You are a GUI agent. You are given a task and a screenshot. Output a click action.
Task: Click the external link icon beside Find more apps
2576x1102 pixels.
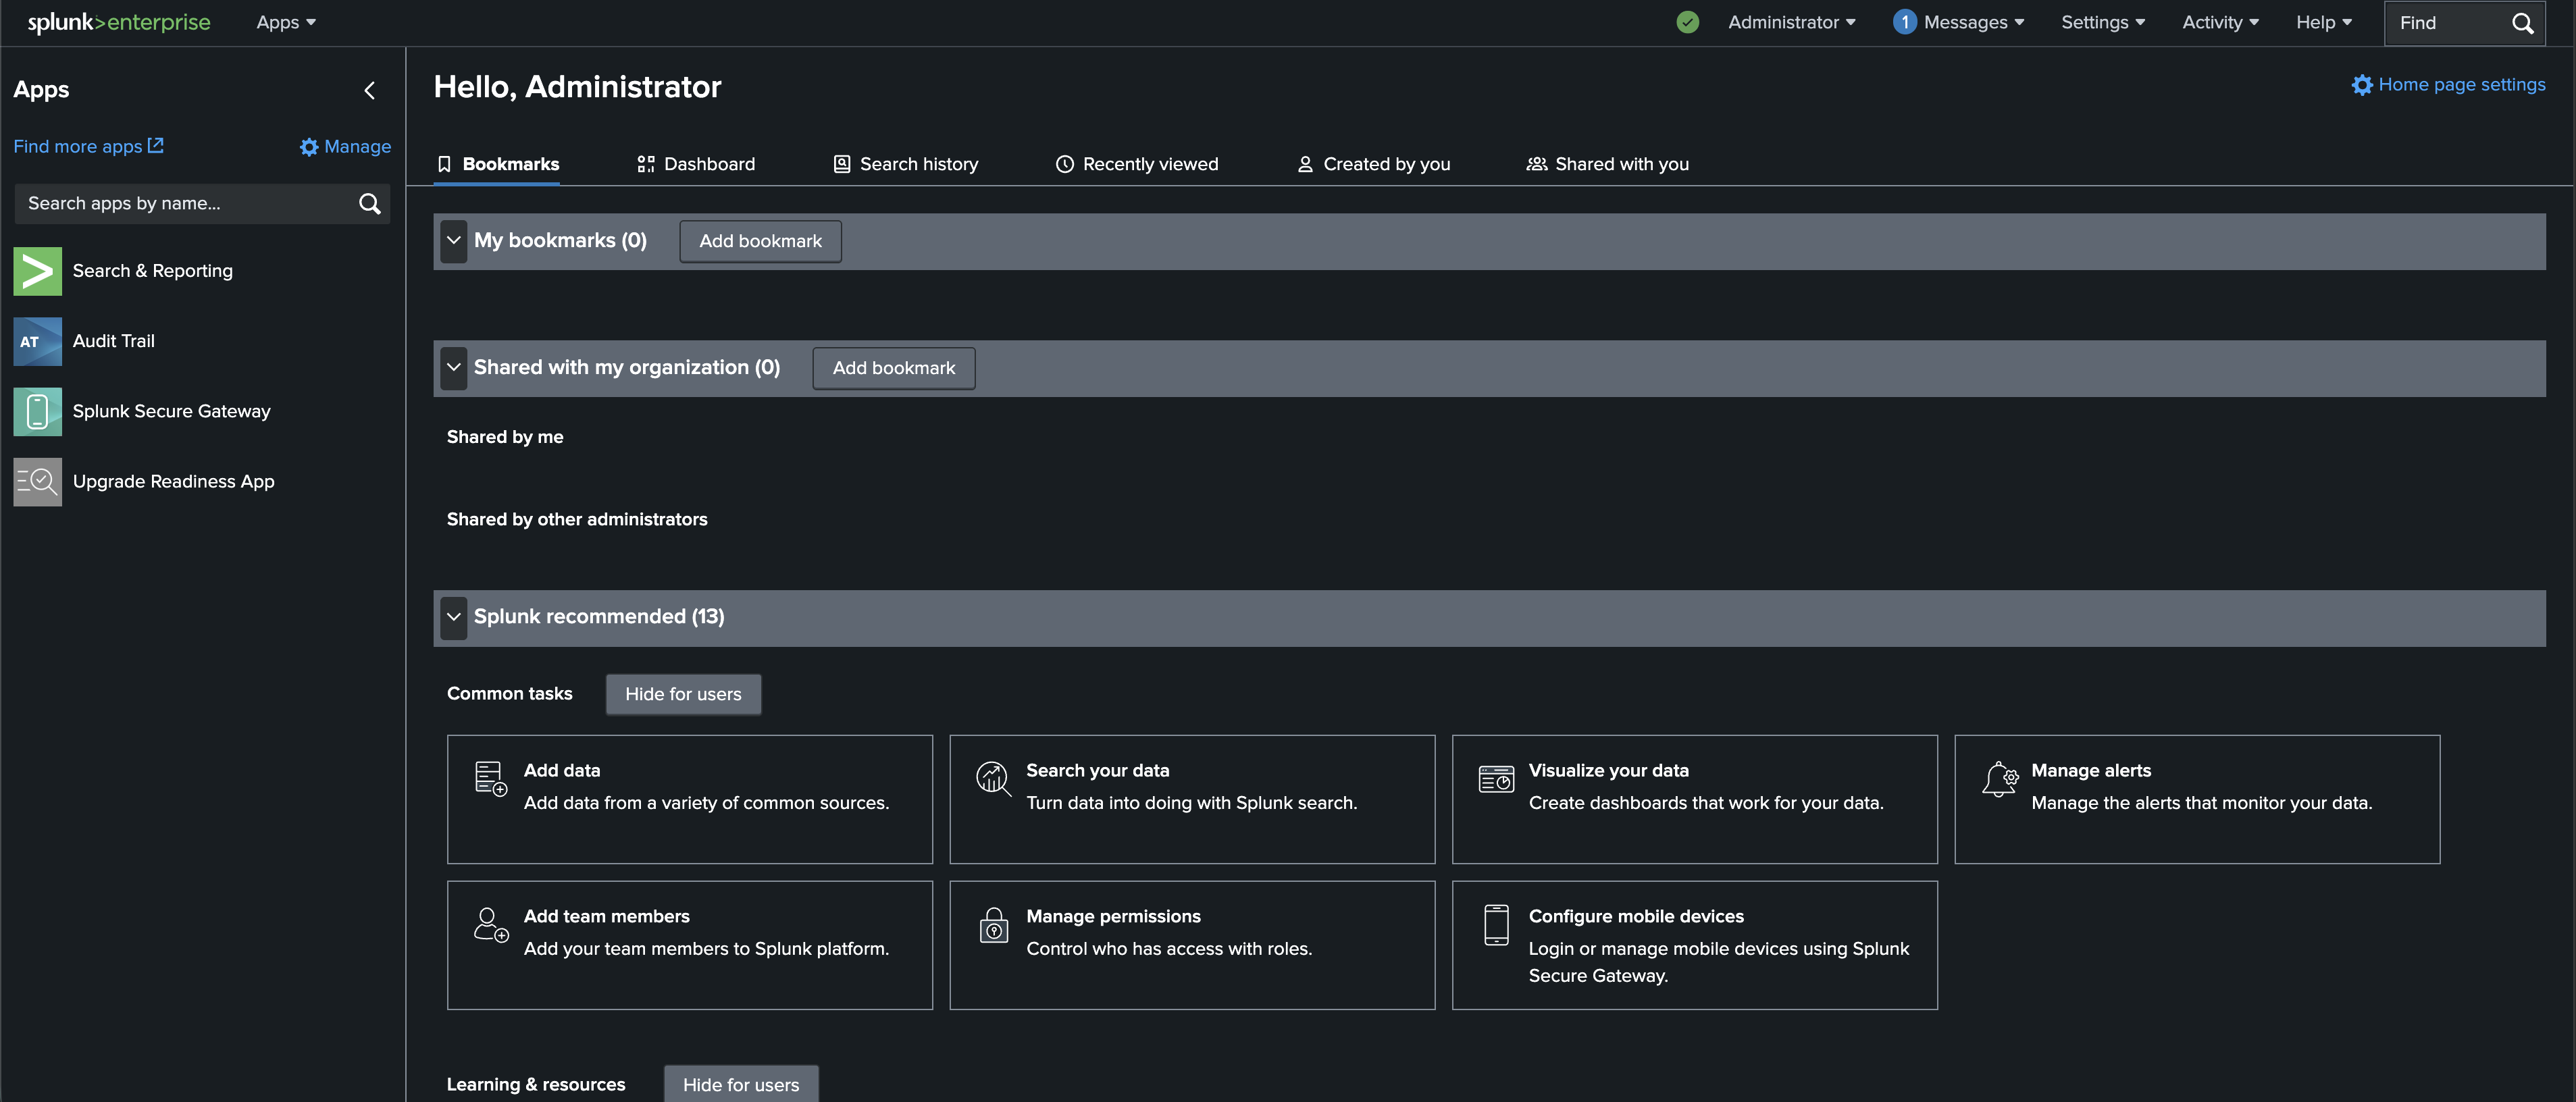pyautogui.click(x=155, y=145)
